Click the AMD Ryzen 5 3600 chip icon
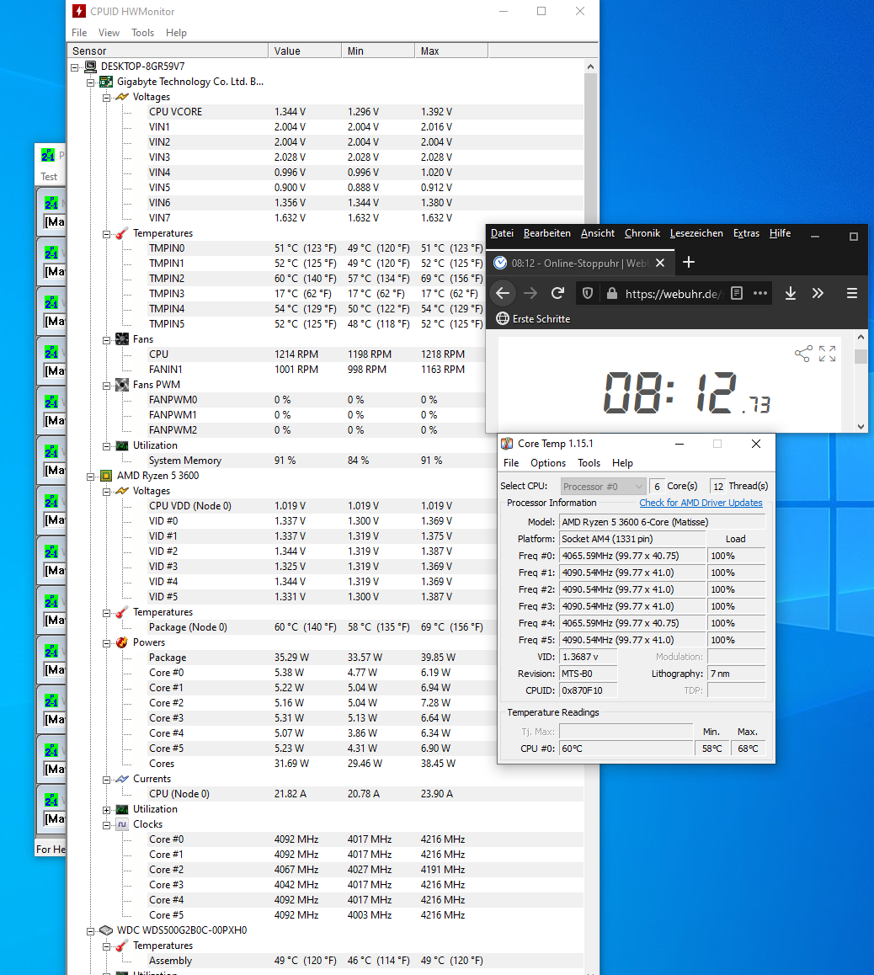The height and width of the screenshot is (975, 874). (x=106, y=476)
